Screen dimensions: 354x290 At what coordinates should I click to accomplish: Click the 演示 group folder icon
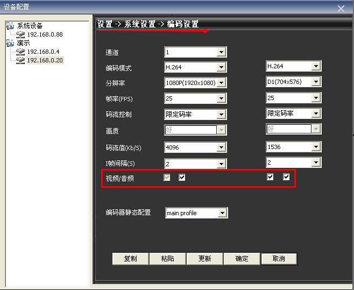(10, 43)
